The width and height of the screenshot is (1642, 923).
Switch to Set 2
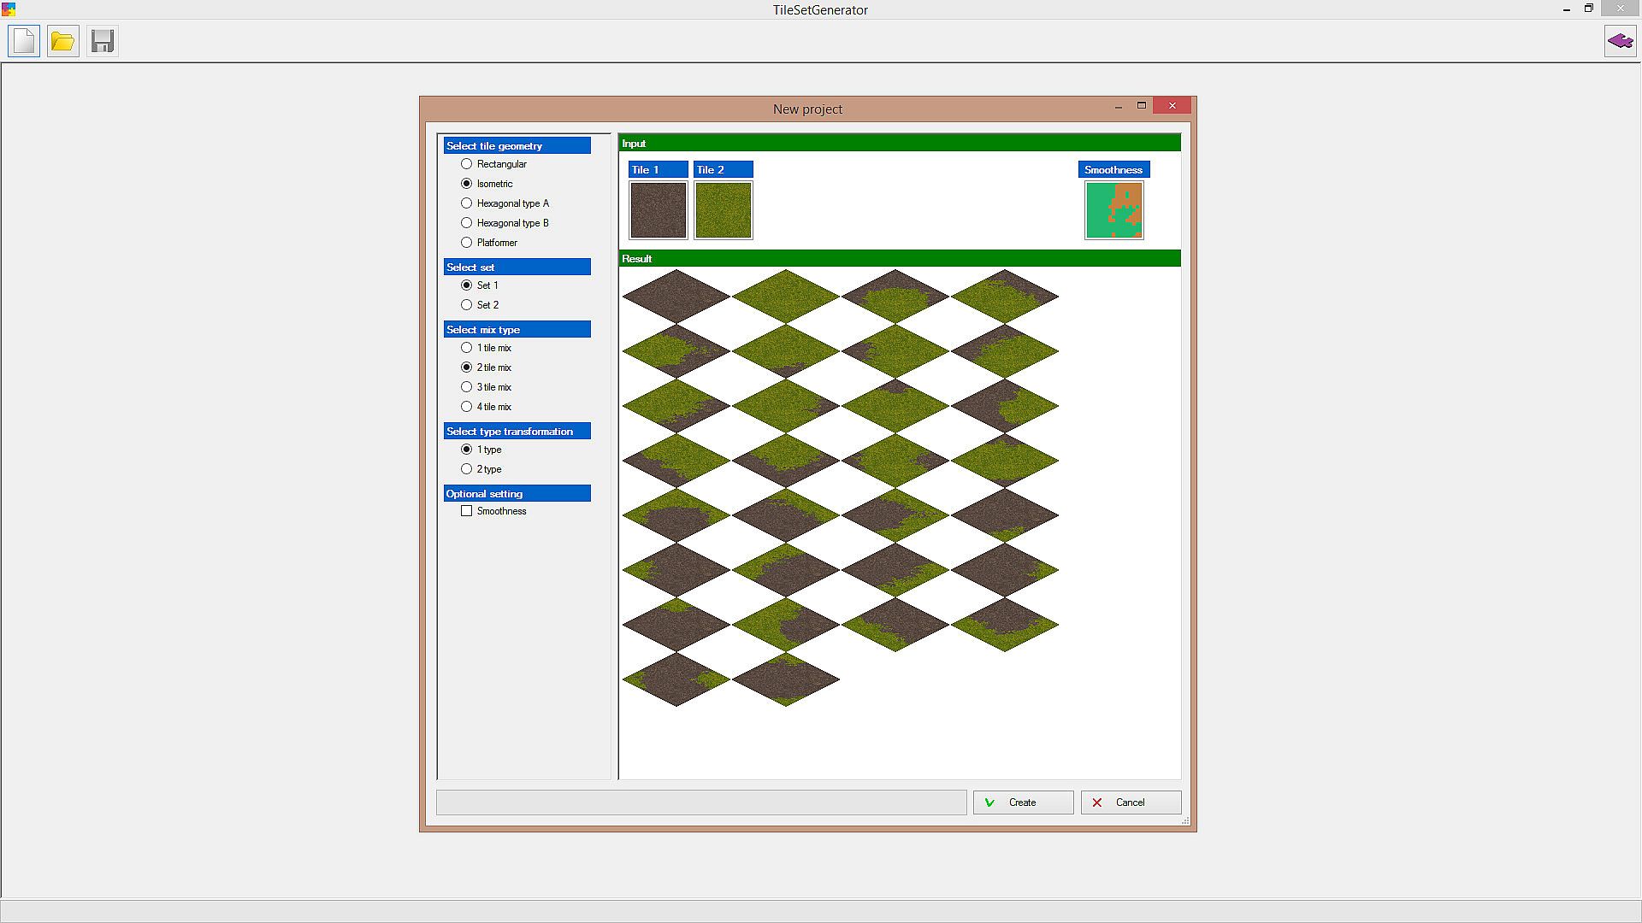point(467,305)
